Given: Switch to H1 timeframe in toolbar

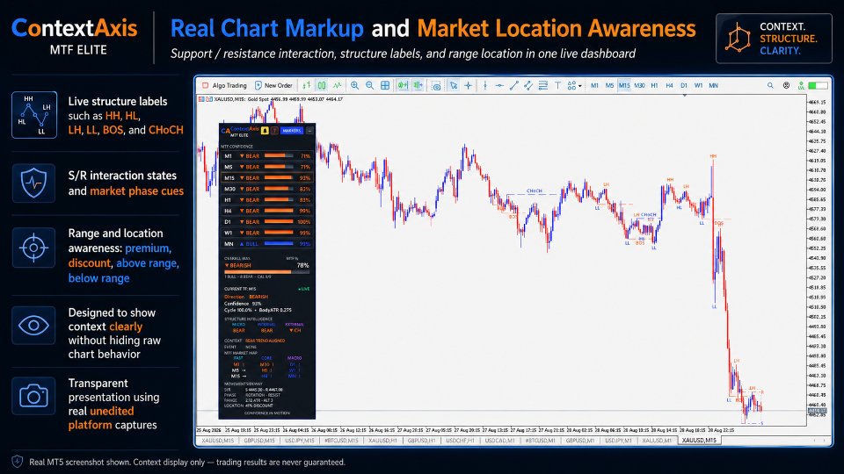Looking at the screenshot, I should coord(654,85).
